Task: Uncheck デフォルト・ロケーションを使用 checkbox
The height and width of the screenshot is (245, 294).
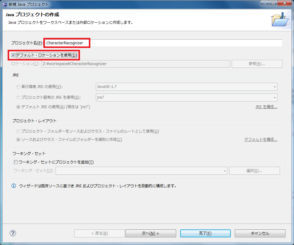Action: 13,55
